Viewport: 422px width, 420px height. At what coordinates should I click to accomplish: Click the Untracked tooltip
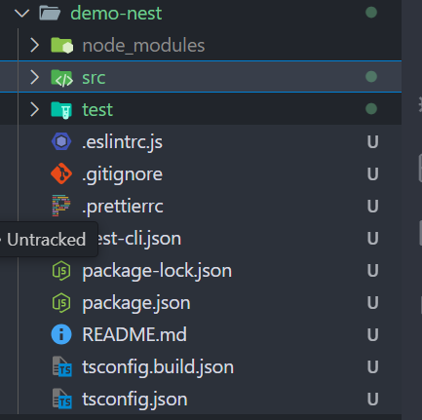pos(49,240)
